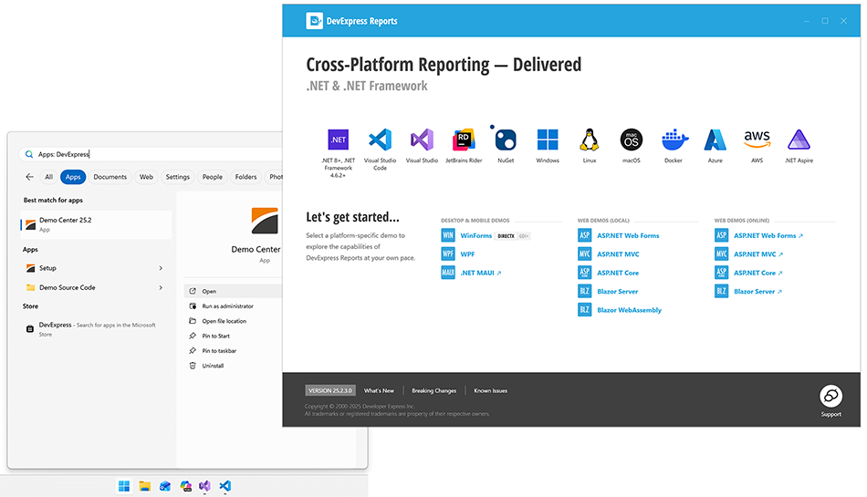The image size is (867, 497).
Task: Select the DirectX badge next to WinForms
Action: coord(506,236)
